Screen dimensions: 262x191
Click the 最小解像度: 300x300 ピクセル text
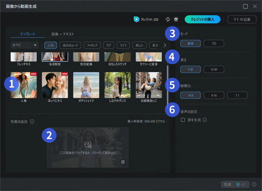(146, 121)
